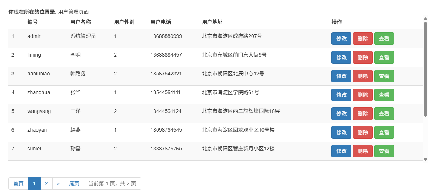This screenshot has width=439, height=196.
Task: Click address 北京市东城区前门东大街9号
Action: [x=234, y=55]
